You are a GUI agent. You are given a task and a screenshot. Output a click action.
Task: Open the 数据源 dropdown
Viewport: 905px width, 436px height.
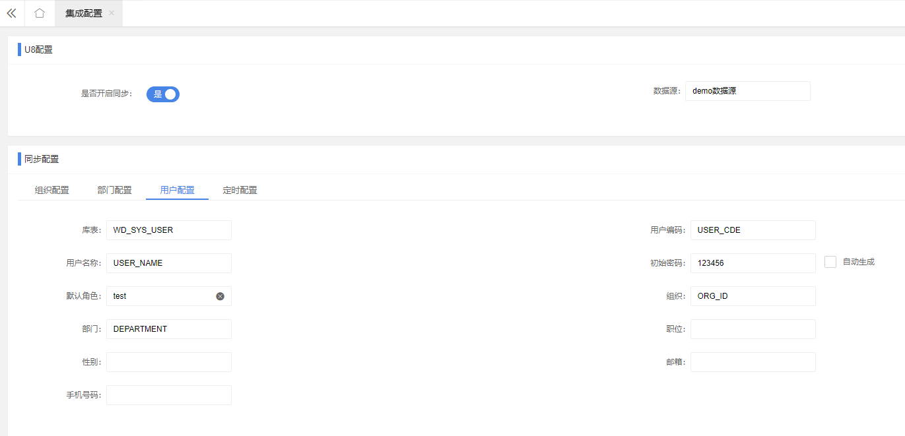tap(747, 91)
